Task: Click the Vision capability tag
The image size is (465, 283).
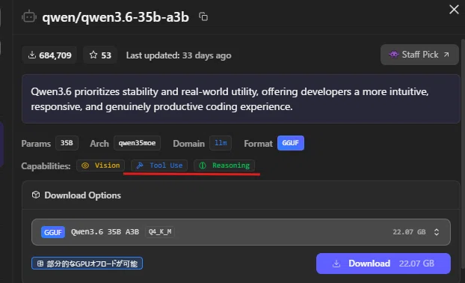Action: [101, 165]
